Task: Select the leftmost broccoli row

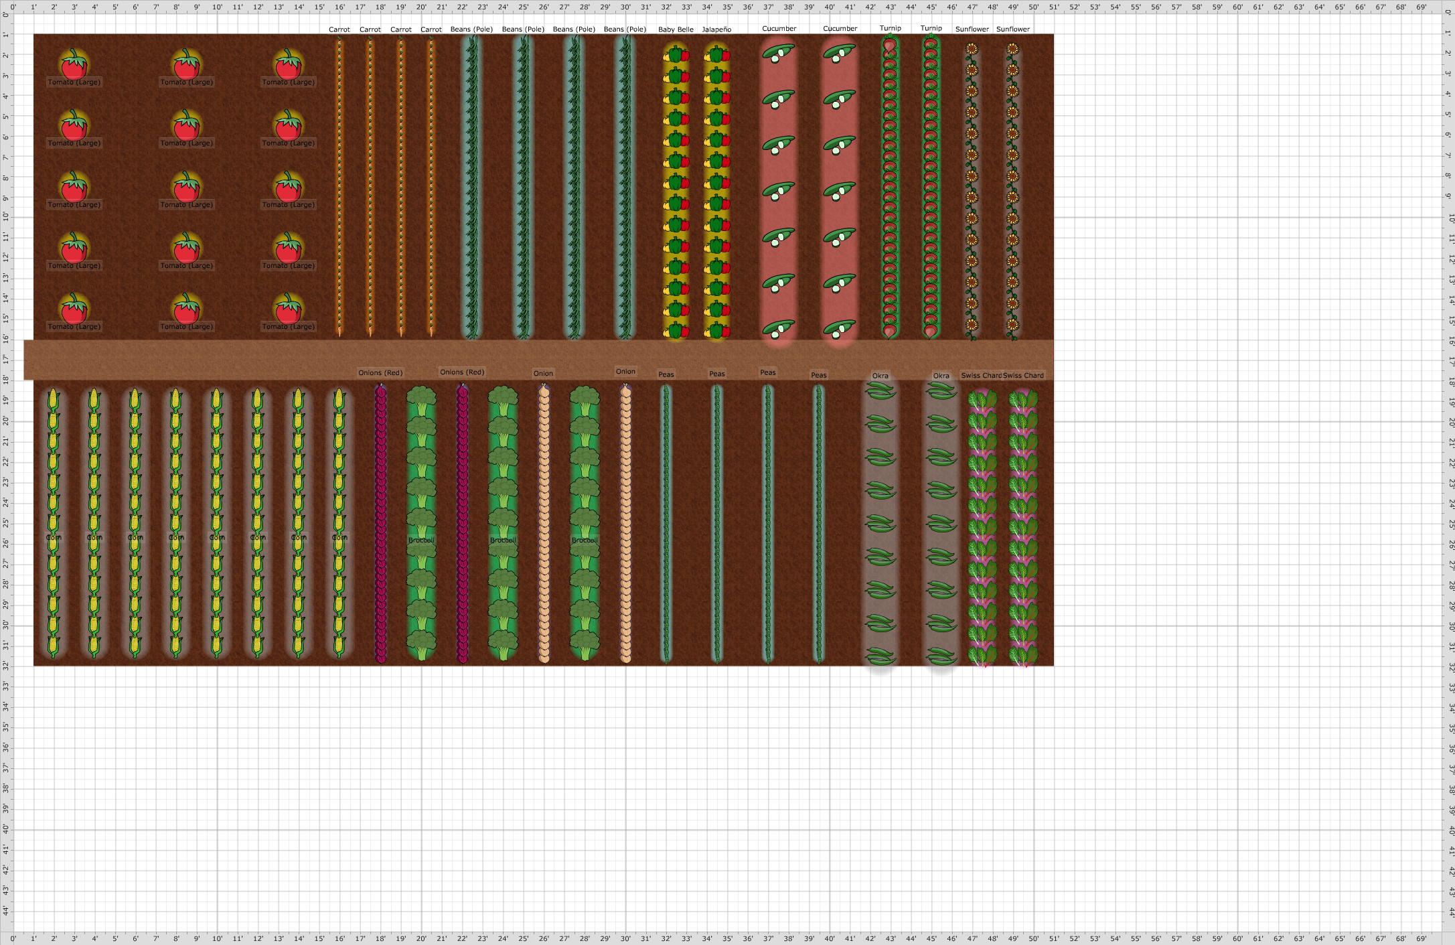Action: pyautogui.click(x=421, y=469)
